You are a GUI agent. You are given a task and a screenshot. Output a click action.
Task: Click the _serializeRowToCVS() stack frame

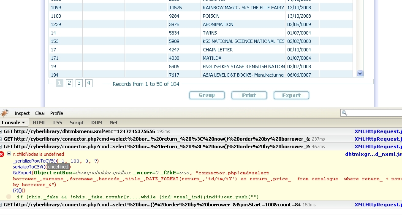pyautogui.click(x=35, y=161)
